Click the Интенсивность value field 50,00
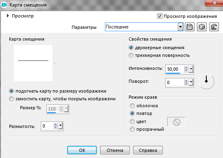This screenshot has width=223, height=158. (175, 69)
